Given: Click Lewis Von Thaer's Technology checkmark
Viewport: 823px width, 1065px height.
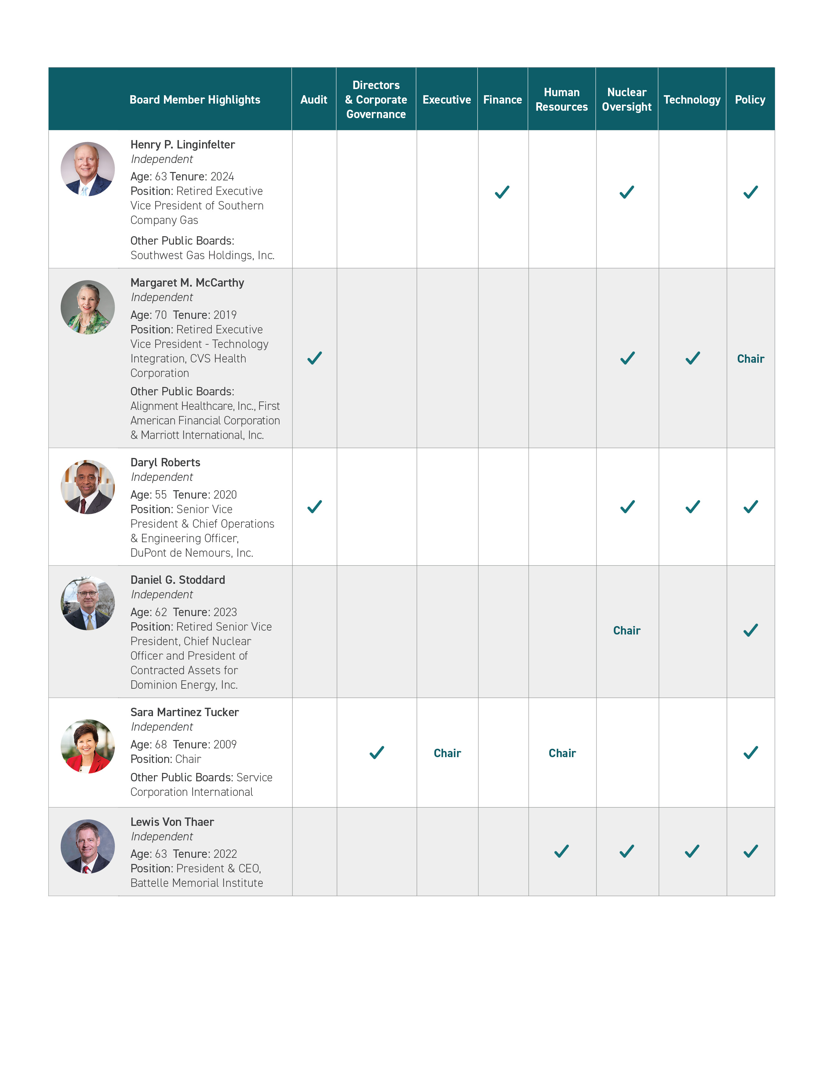Looking at the screenshot, I should coord(692,851).
